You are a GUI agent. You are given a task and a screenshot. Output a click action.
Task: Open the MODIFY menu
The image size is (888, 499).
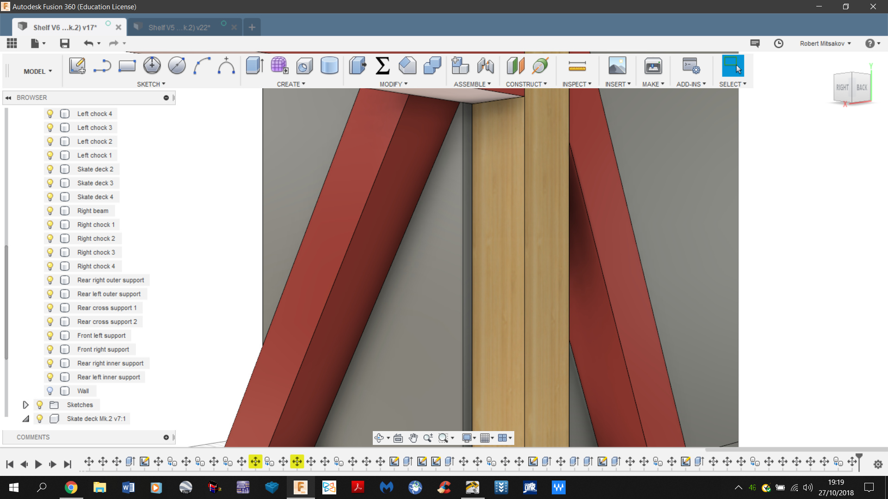[394, 84]
